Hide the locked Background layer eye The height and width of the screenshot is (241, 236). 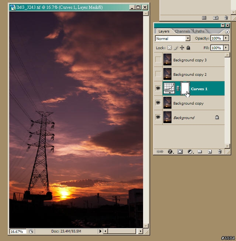(x=158, y=117)
